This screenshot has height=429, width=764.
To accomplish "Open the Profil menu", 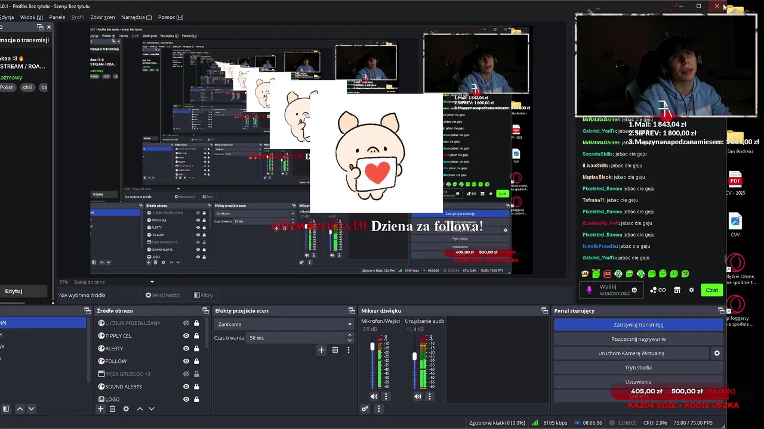I will coord(78,17).
